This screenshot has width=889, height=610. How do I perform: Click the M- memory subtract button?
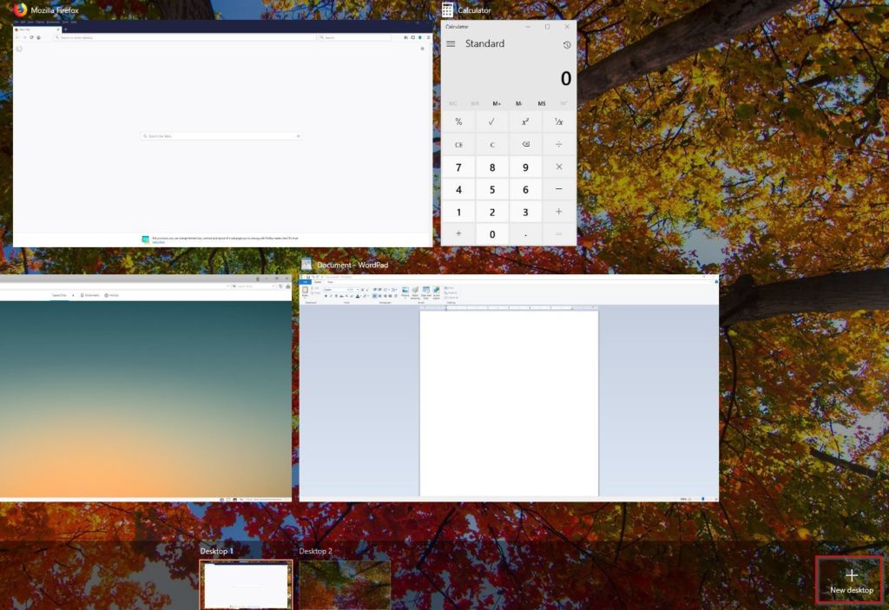(519, 104)
